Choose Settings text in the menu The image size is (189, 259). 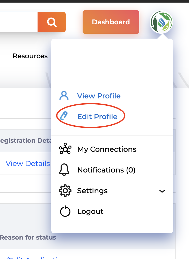click(x=92, y=191)
